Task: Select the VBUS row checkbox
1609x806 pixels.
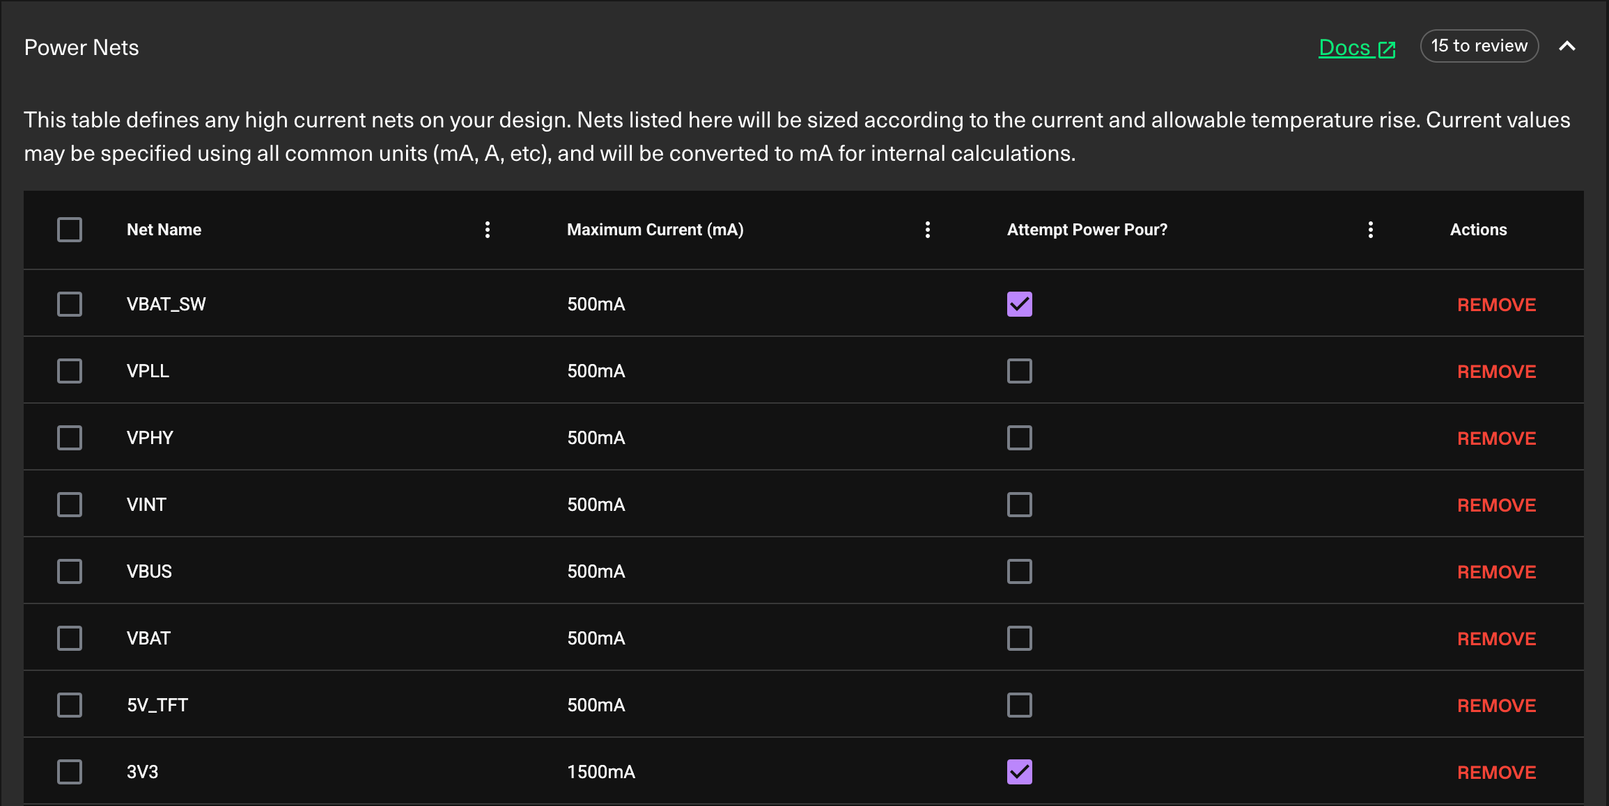Action: 70,571
